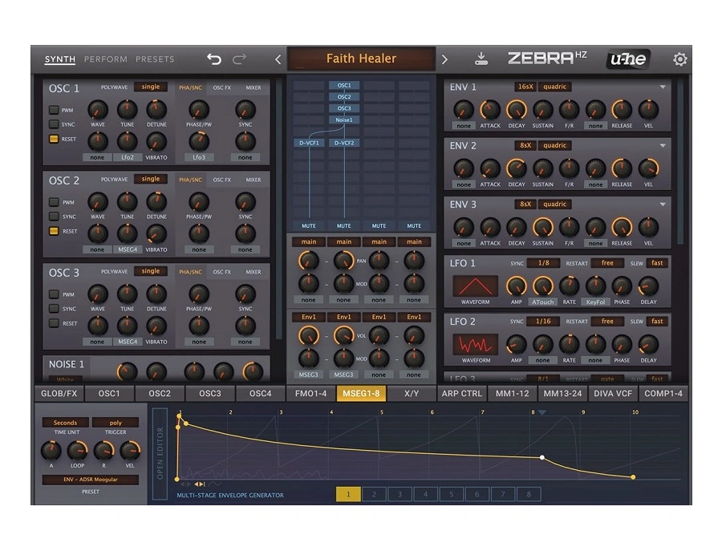This screenshot has width=722, height=551.
Task: Click the redo arrow icon
Action: (238, 59)
